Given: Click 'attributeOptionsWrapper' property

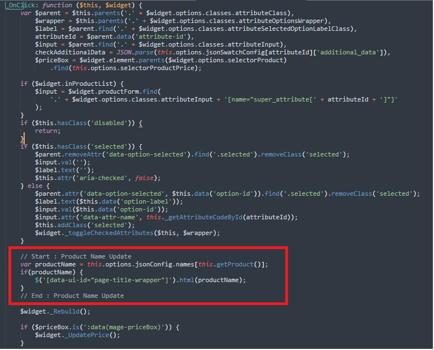Looking at the screenshot, I should (281, 21).
